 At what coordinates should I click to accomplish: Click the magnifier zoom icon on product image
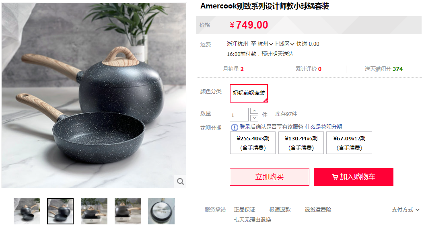click(x=180, y=181)
